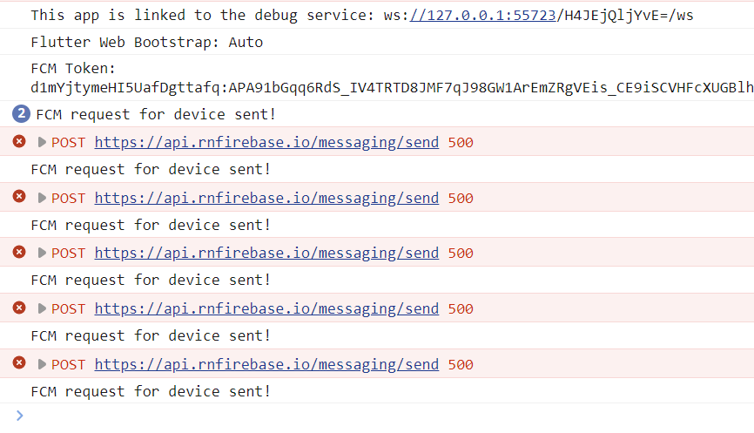Expand the third POST error entry
Screen dimensions: 754x433
(x=42, y=253)
